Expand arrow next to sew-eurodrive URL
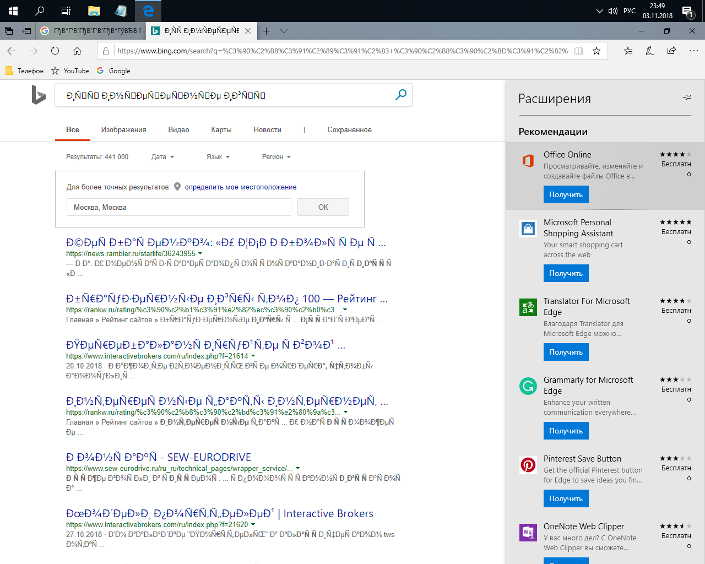705x564 pixels. 298,469
